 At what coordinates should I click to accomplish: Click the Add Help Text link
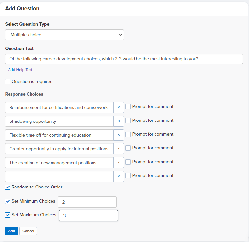click(20, 70)
